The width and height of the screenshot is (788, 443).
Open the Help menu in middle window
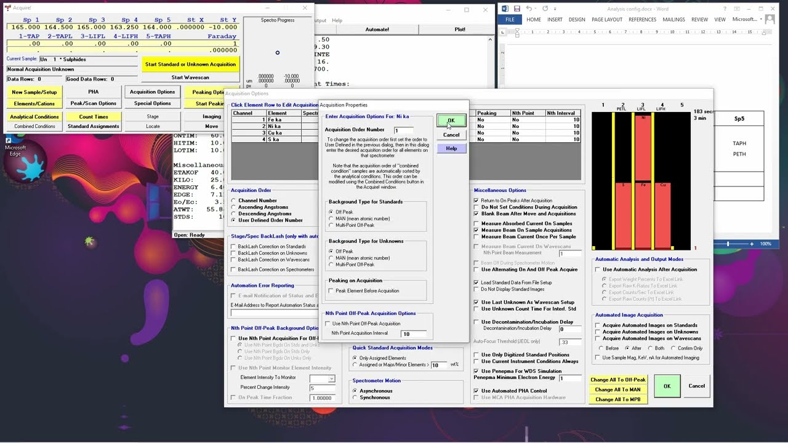(337, 20)
